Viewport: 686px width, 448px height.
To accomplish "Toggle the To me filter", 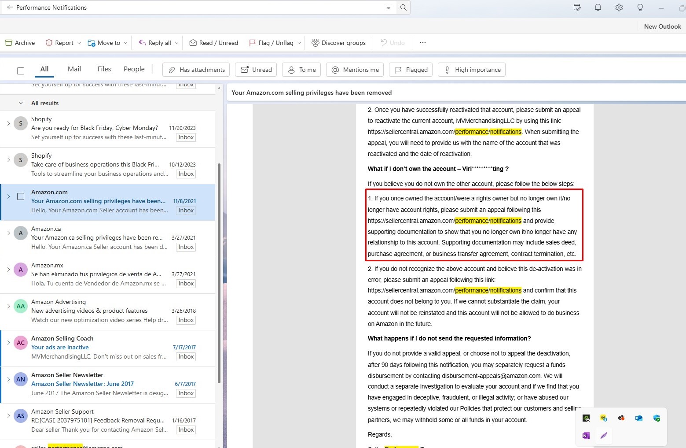I will tap(301, 70).
